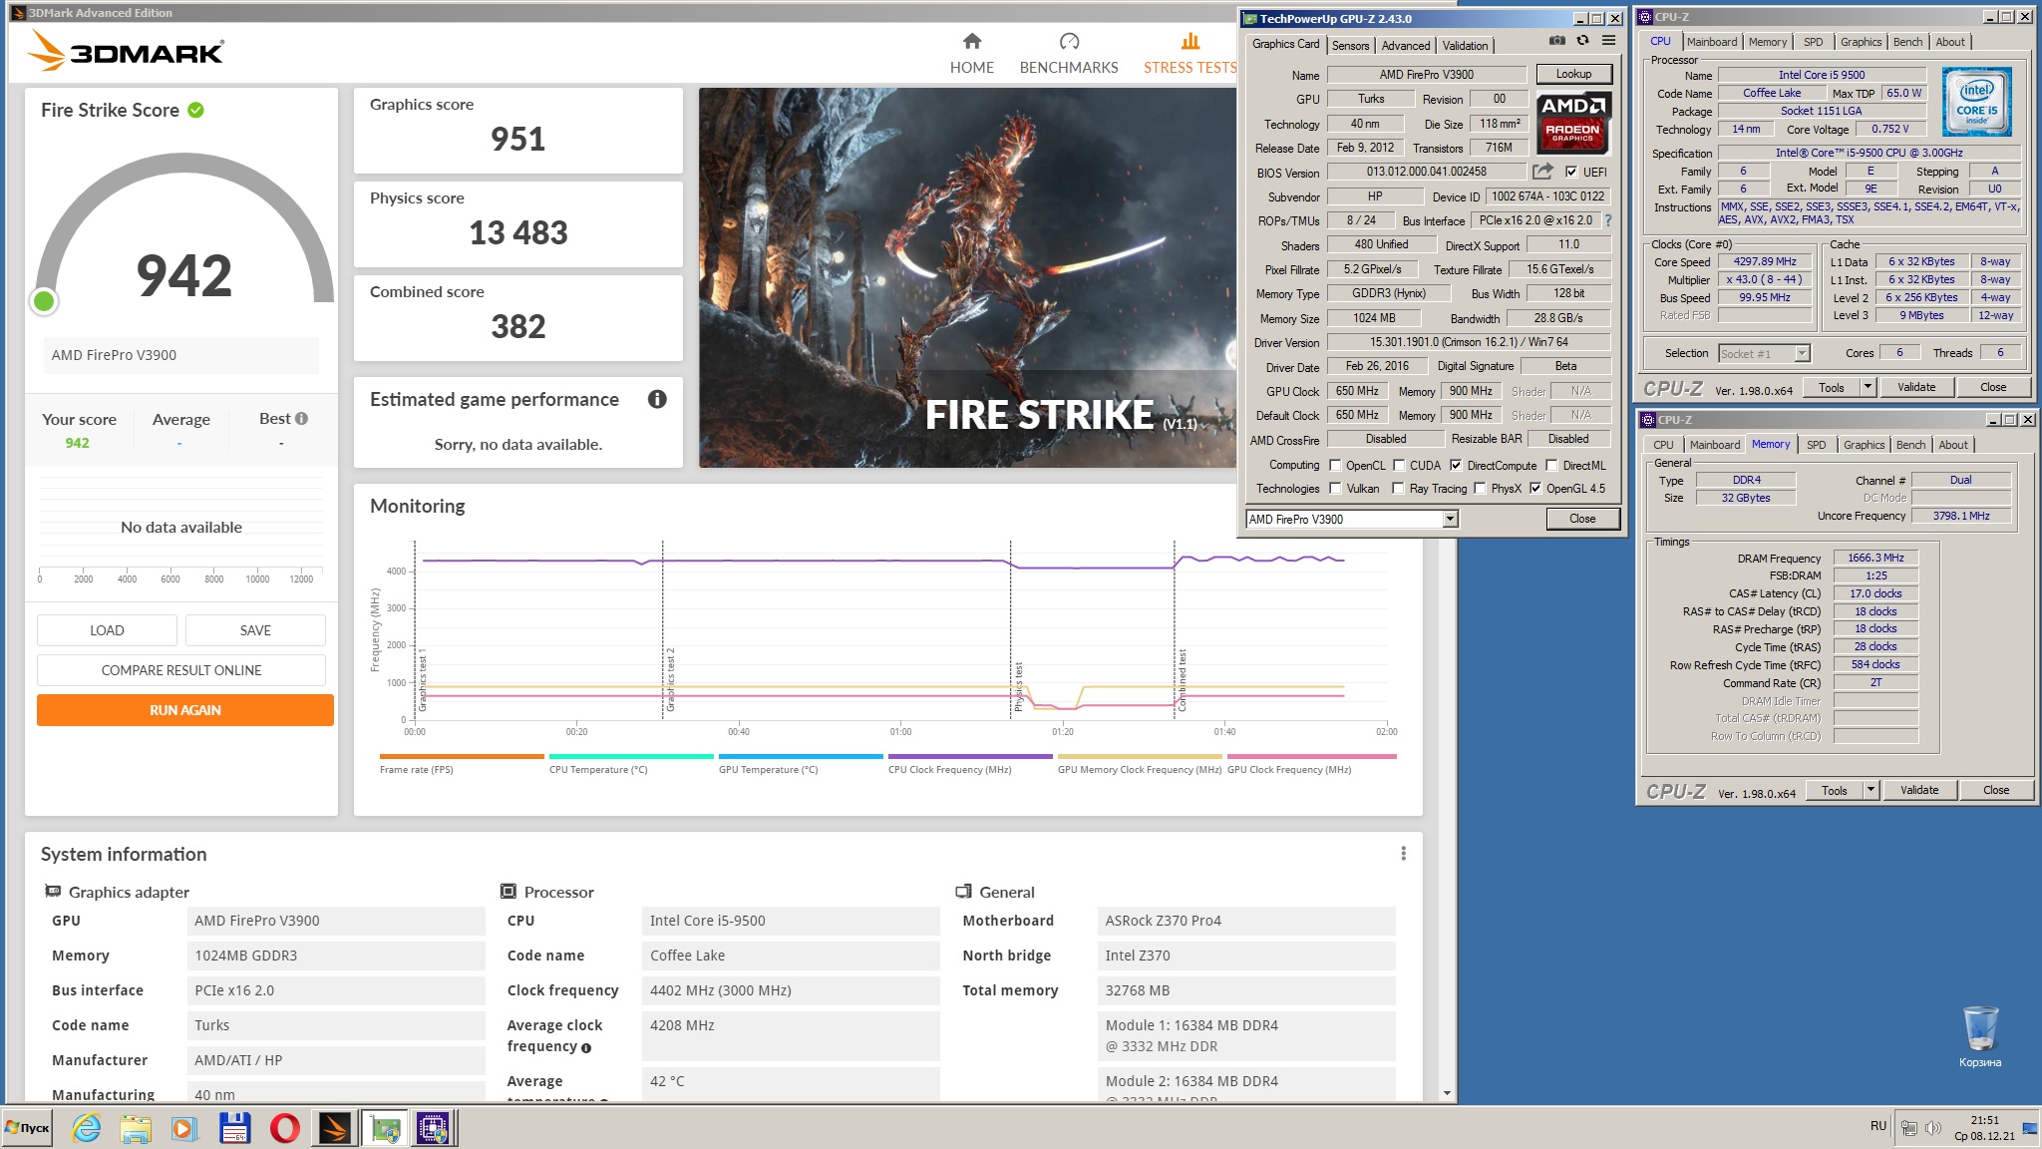The height and width of the screenshot is (1149, 2042).
Task: Click Validate in upper CPU-Z window
Action: pyautogui.click(x=1915, y=387)
